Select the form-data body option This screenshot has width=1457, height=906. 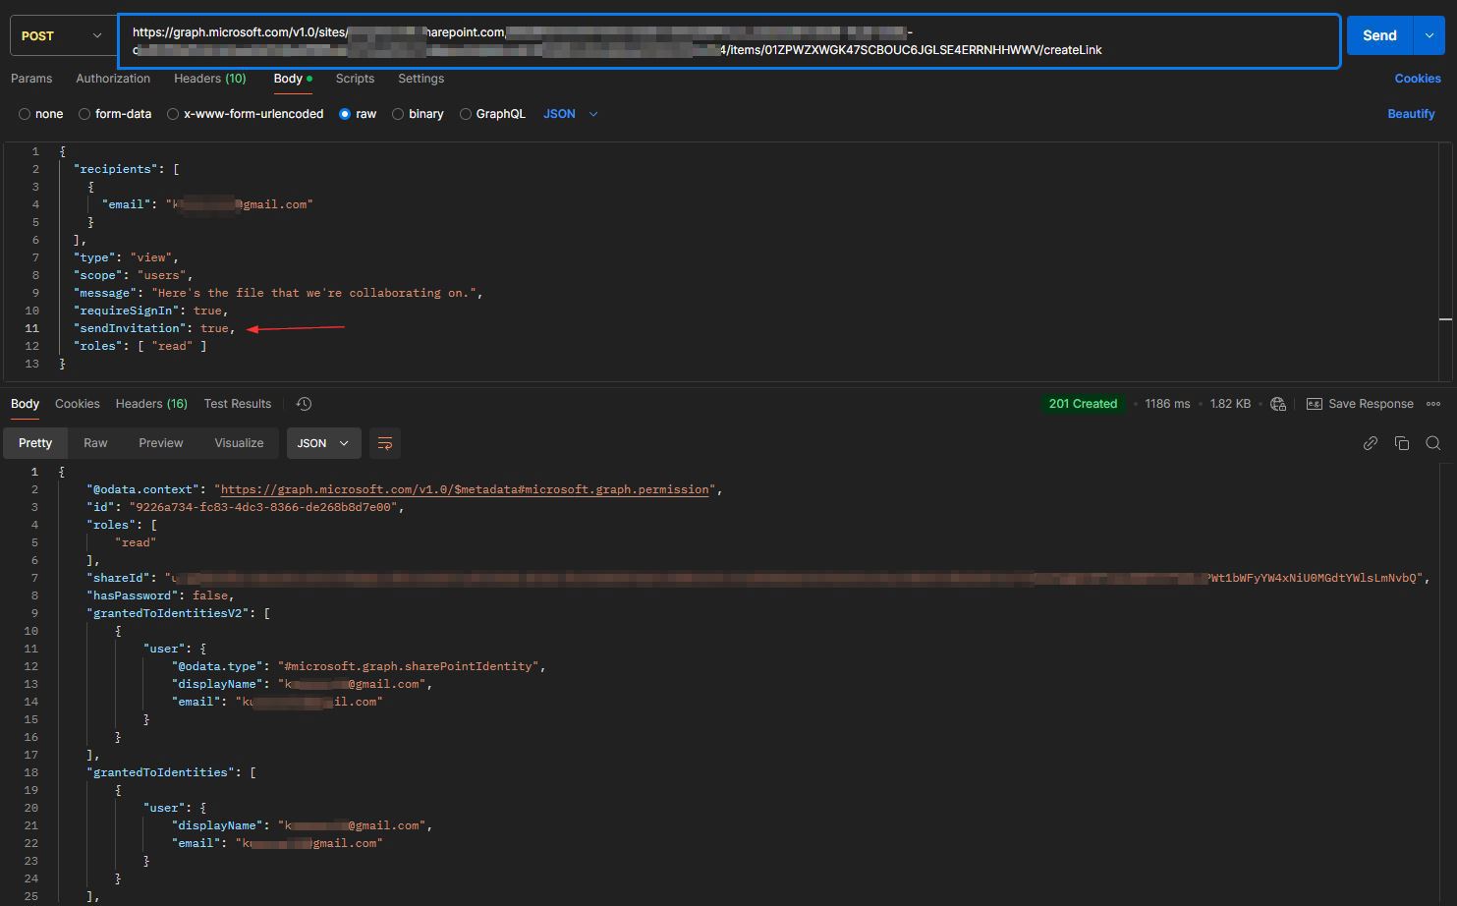point(115,114)
